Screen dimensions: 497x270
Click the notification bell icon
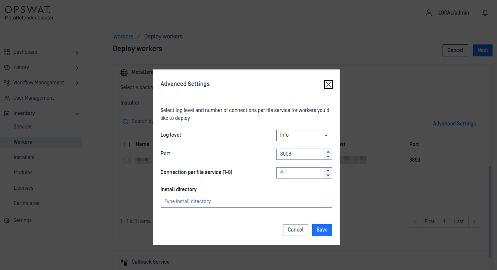pyautogui.click(x=485, y=13)
